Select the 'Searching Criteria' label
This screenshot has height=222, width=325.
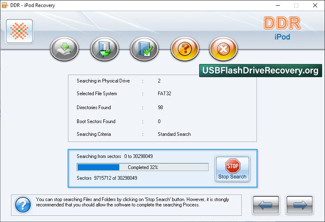pyautogui.click(x=94, y=134)
